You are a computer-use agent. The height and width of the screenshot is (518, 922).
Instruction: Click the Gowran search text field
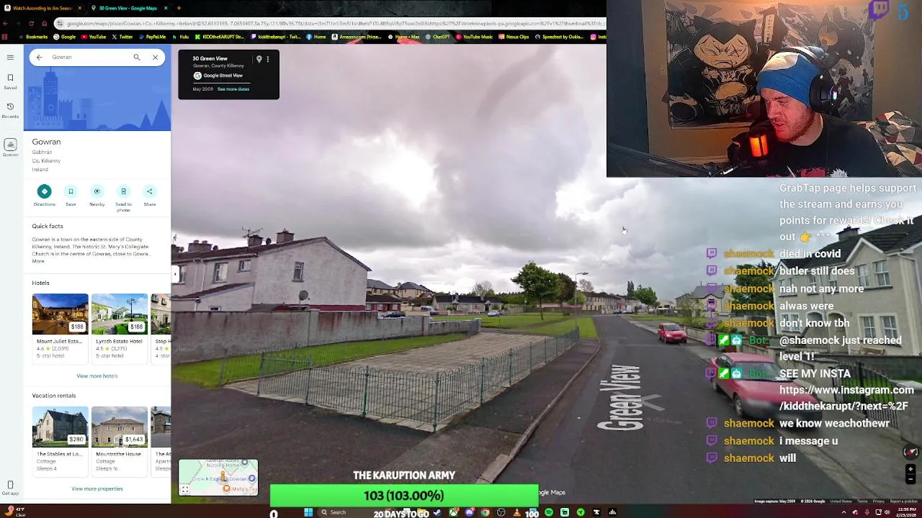88,57
